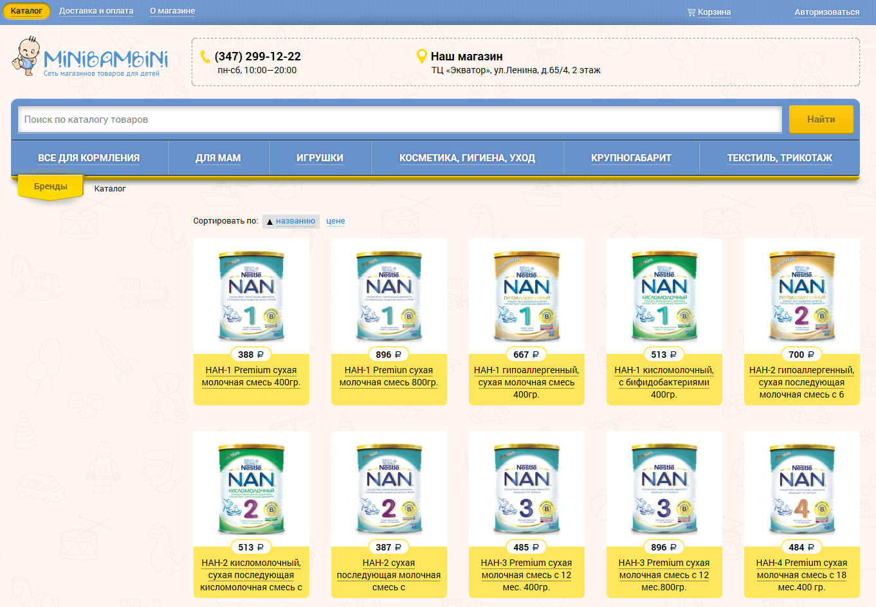This screenshot has height=607, width=876.
Task: Click title link НАН-2 гипоаллергенный
Action: pyautogui.click(x=802, y=382)
